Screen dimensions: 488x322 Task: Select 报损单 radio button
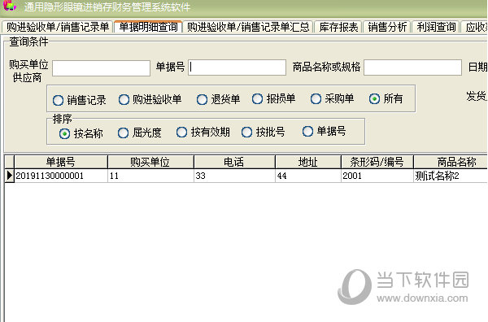click(273, 99)
